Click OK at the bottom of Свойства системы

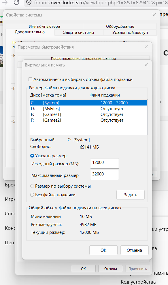point(83,268)
